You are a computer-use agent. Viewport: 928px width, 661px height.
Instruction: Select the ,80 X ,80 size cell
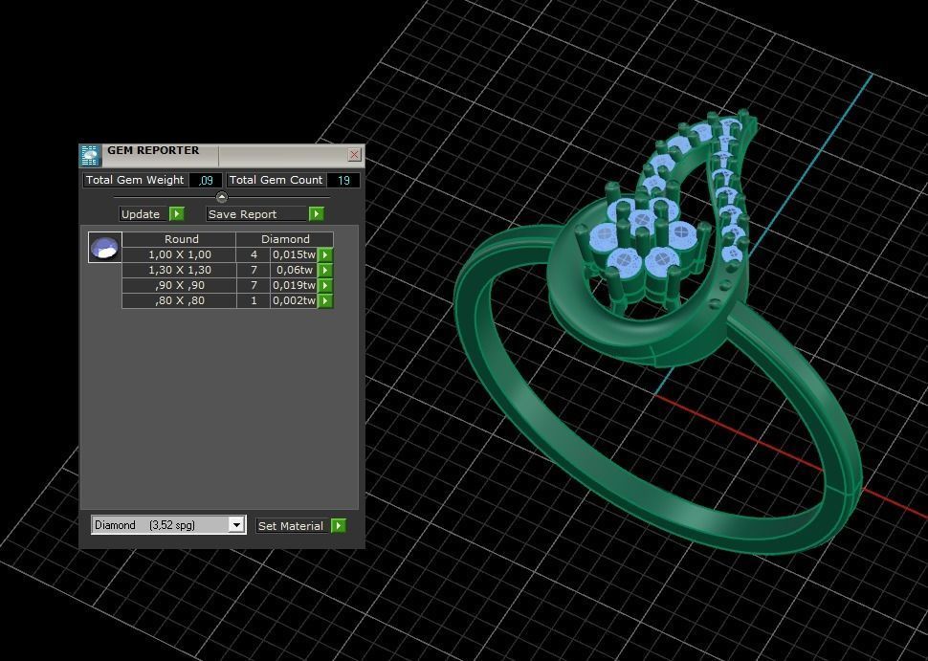pos(179,301)
